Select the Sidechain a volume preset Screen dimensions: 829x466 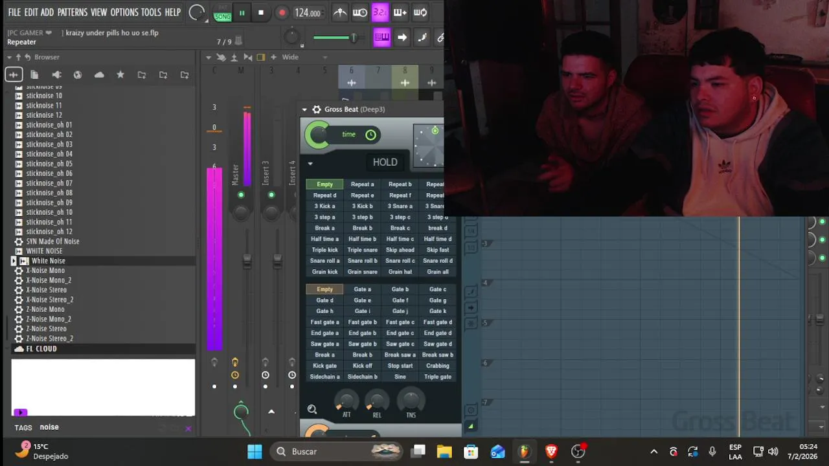tap(324, 377)
